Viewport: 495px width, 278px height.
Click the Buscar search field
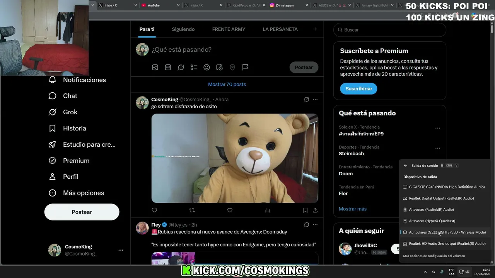pyautogui.click(x=390, y=30)
